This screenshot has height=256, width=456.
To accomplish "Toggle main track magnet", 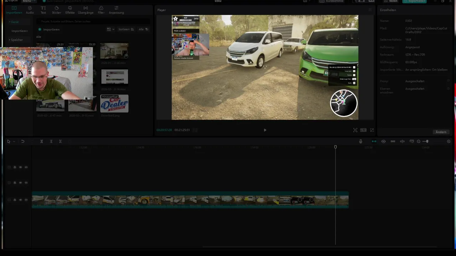I will point(374,142).
